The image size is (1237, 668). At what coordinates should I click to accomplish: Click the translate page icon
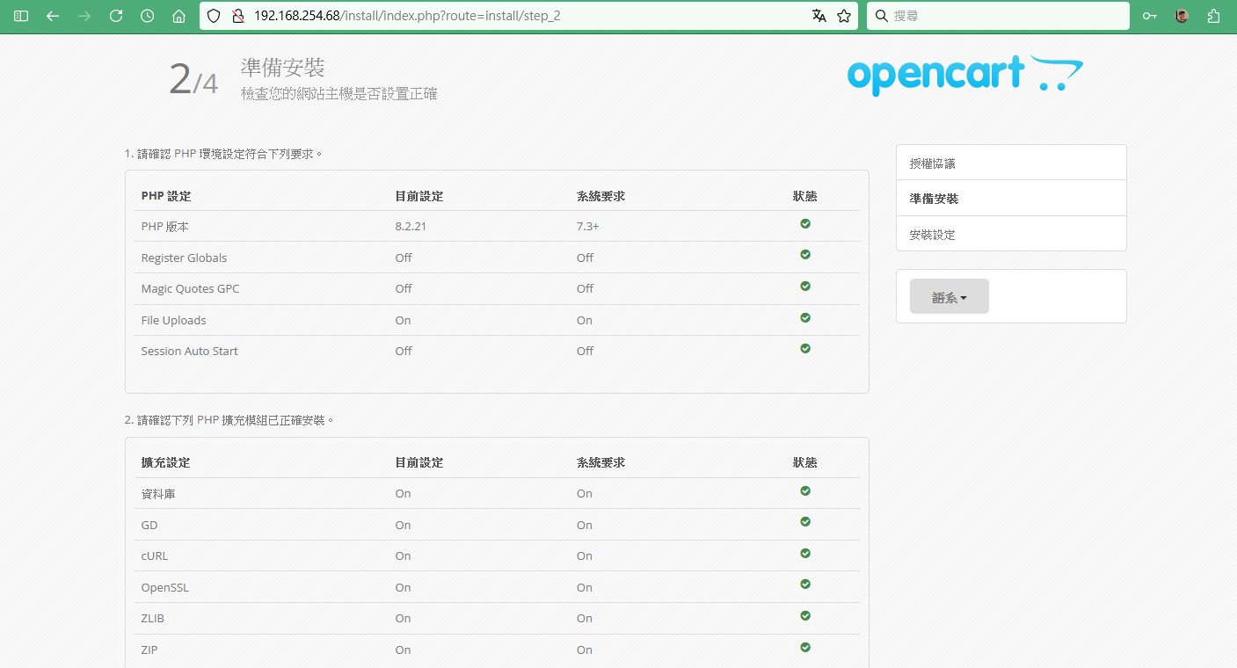click(819, 16)
